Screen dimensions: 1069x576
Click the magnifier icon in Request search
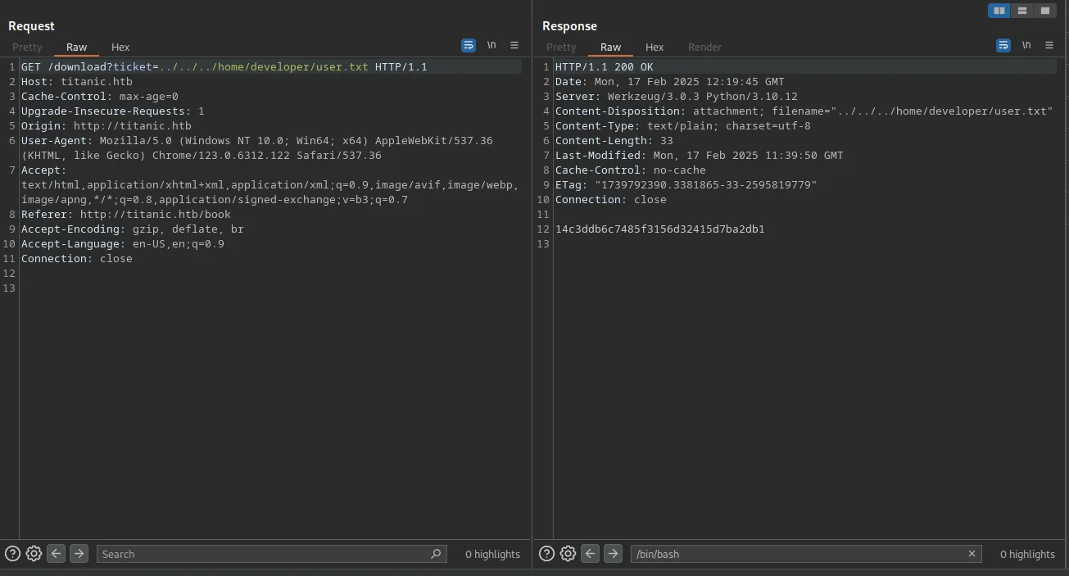[x=436, y=554]
